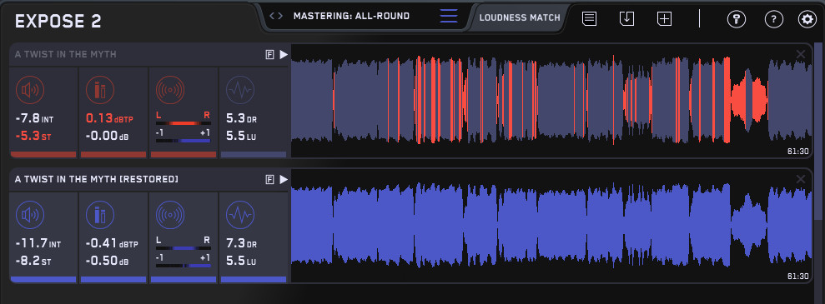Open the help question mark
This screenshot has width=825, height=304.
(773, 19)
